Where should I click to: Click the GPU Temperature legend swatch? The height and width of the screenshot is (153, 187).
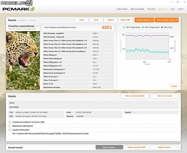click(x=143, y=27)
